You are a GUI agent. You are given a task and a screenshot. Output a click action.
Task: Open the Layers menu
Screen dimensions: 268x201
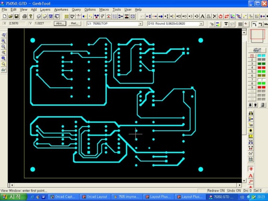(45, 9)
